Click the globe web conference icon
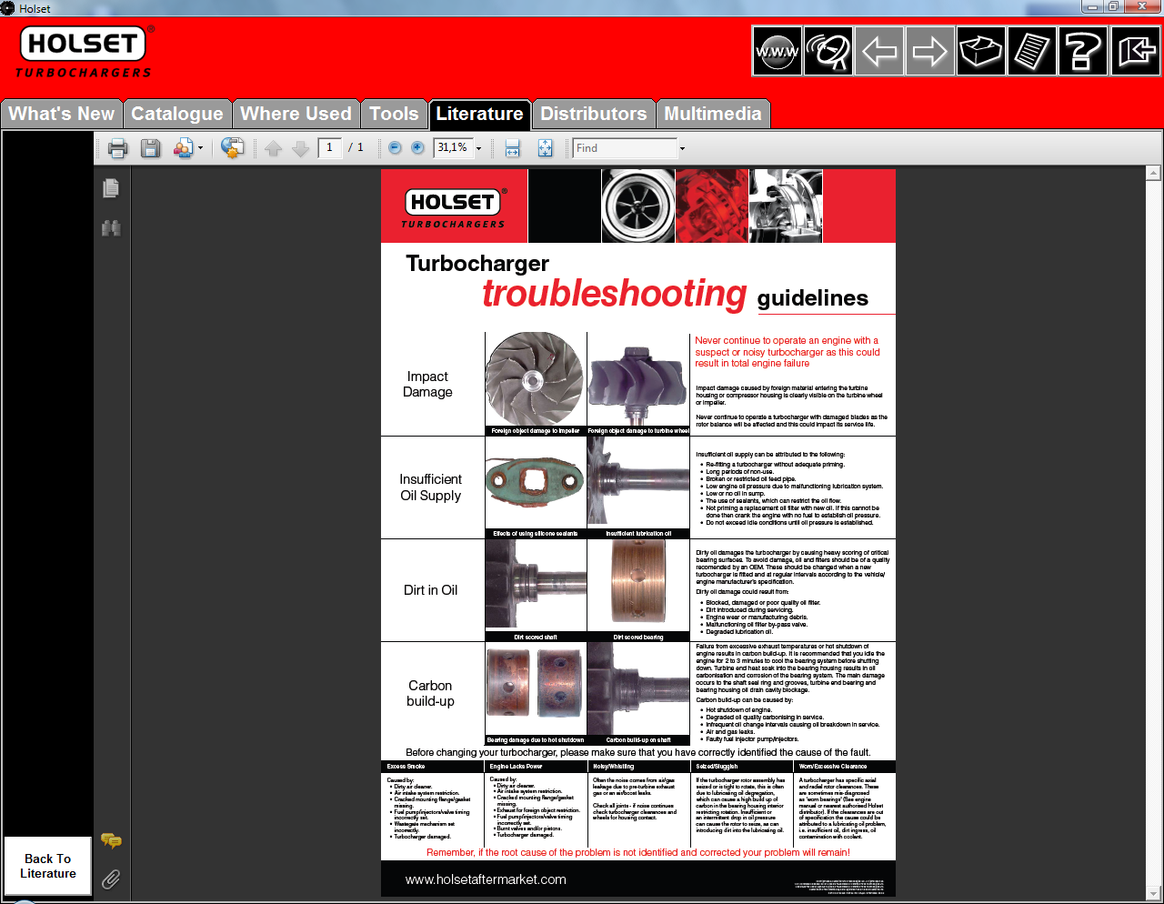The image size is (1164, 904). (x=232, y=148)
